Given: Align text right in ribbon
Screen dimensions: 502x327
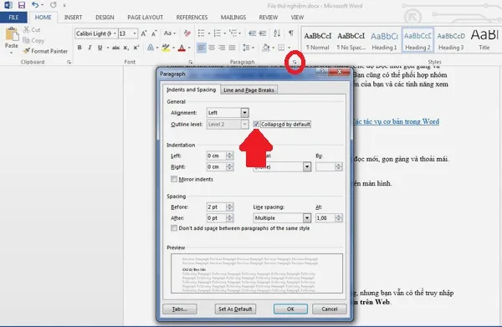Looking at the screenshot, I should [222, 48].
